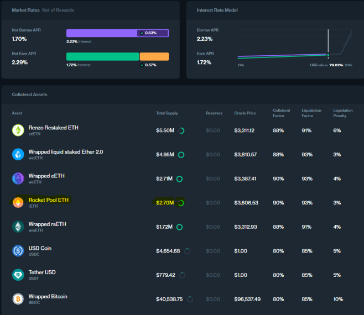This screenshot has width=364, height=315.
Task: Select the Rocket Pool ETH asset name
Action: point(49,200)
